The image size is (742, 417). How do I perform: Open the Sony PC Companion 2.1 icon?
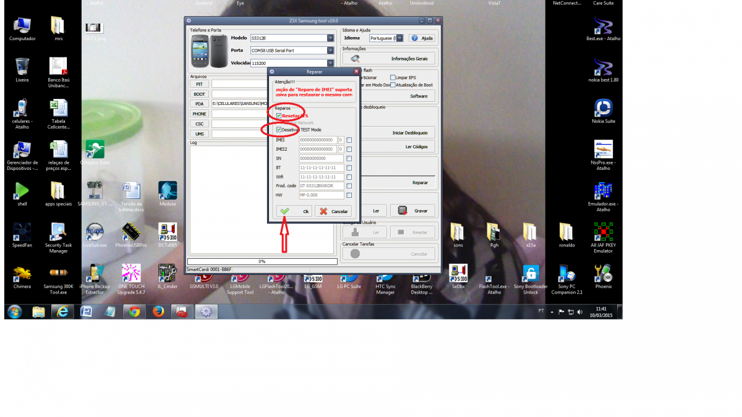[x=567, y=279]
